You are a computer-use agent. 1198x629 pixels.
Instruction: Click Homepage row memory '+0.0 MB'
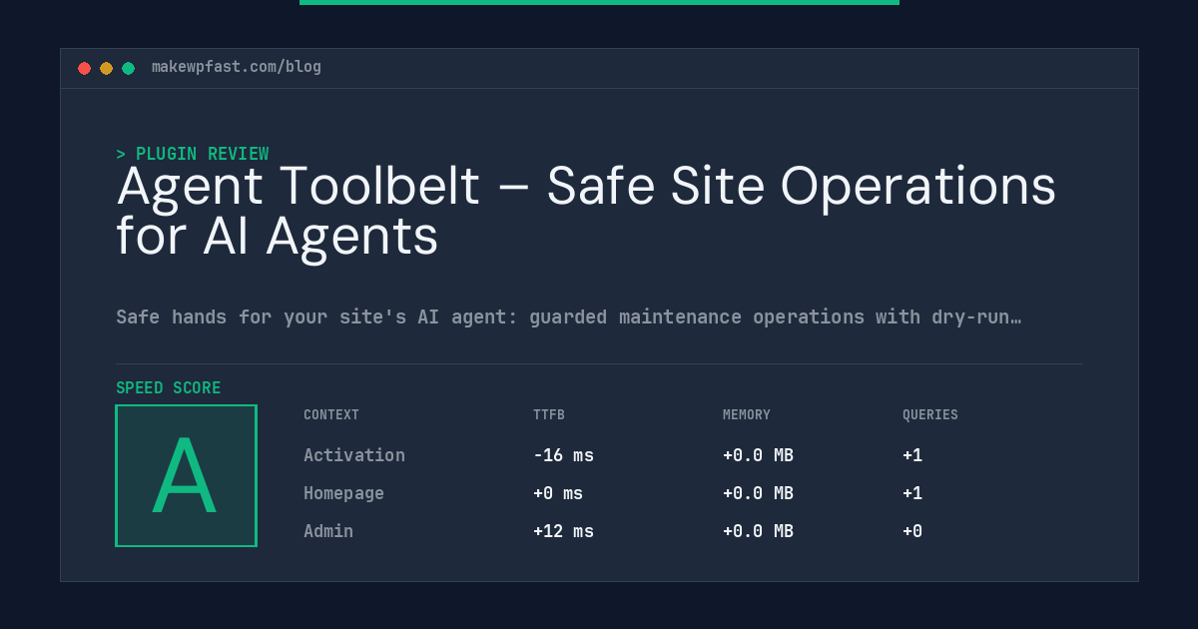tap(758, 493)
